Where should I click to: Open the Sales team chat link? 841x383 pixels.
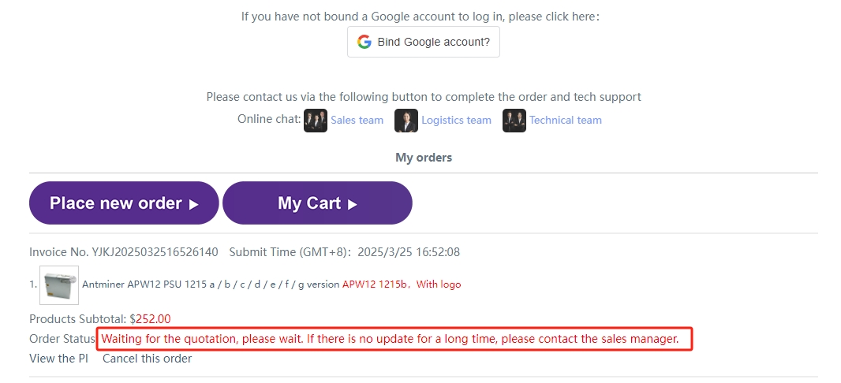tap(357, 121)
